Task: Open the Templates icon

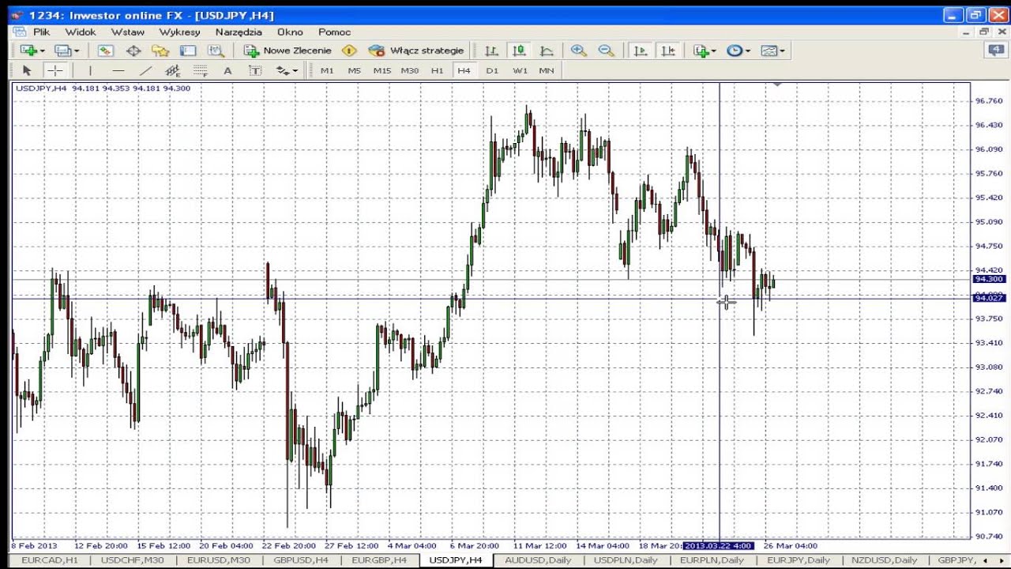Action: point(769,51)
